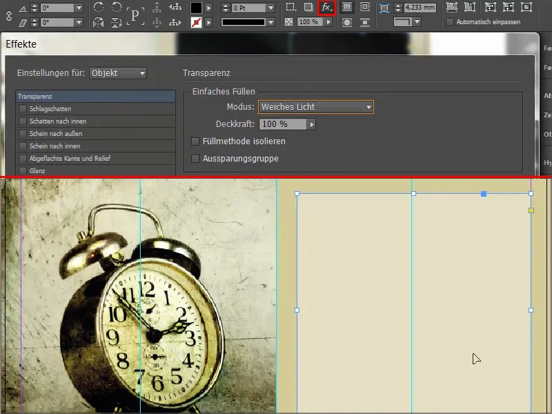Click the rotation angle field
Viewport: 552px width, 414px height.
(57, 8)
